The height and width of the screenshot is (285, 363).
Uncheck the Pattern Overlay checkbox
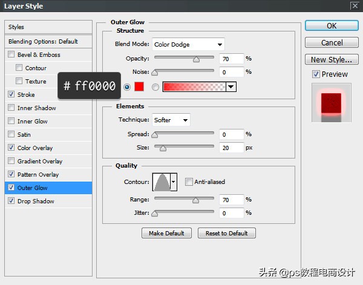coord(11,174)
